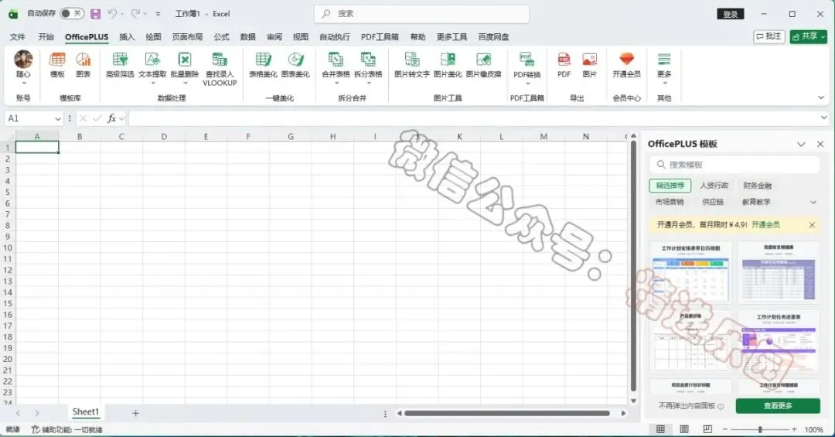
Task: Open the 工作计划任务进度表 template thumbnail
Action: [778, 342]
